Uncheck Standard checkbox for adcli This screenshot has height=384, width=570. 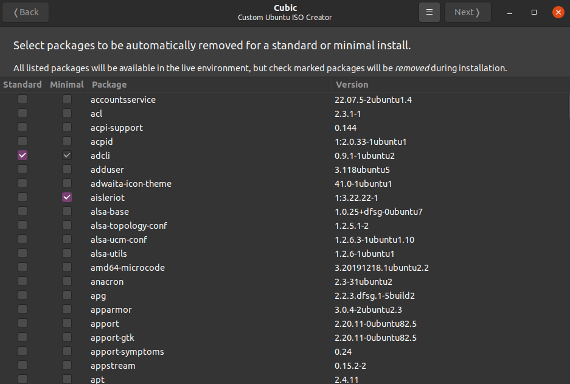click(x=23, y=156)
